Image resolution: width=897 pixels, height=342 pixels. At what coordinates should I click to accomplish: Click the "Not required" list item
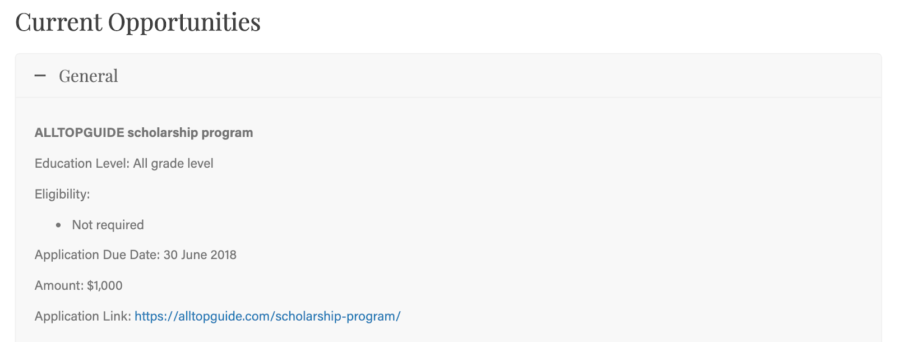[x=108, y=225]
